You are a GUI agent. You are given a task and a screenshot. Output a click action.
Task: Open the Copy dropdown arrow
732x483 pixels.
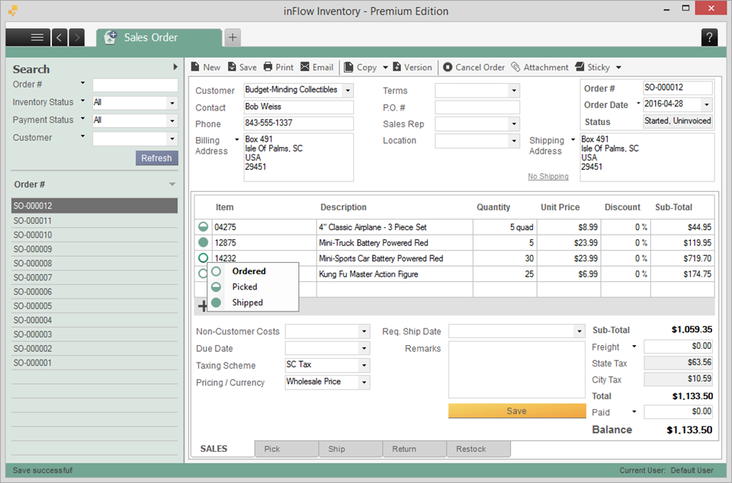click(x=385, y=67)
